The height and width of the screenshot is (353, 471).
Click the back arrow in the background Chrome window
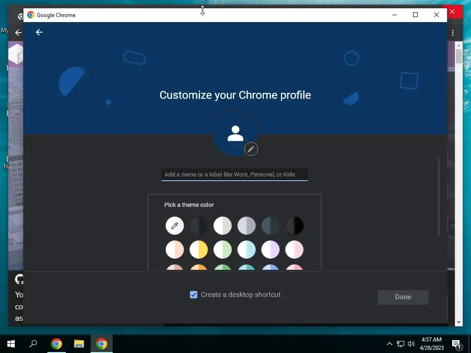click(x=18, y=33)
